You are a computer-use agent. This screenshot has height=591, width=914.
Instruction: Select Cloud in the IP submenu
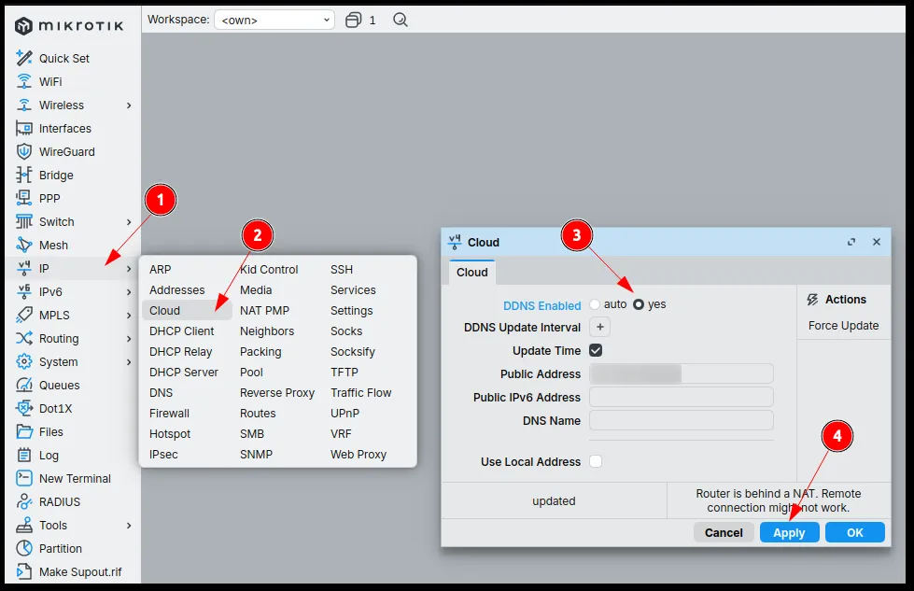(x=187, y=311)
